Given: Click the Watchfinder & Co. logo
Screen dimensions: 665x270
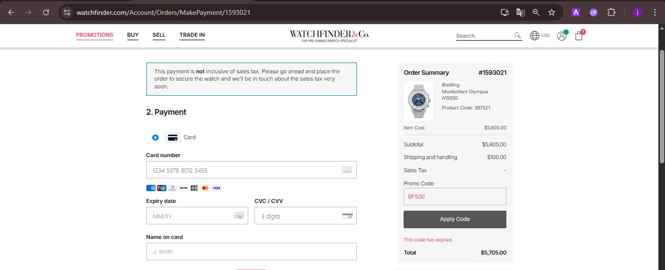Looking at the screenshot, I should (329, 35).
